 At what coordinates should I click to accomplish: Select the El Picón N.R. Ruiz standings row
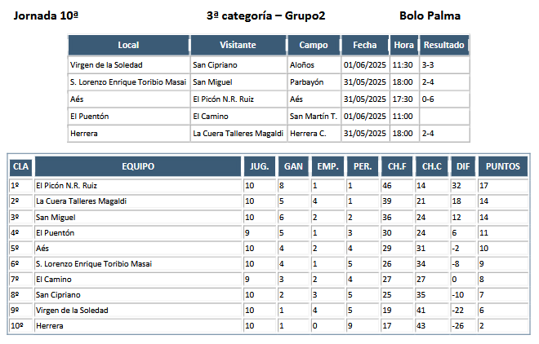[x=269, y=186]
